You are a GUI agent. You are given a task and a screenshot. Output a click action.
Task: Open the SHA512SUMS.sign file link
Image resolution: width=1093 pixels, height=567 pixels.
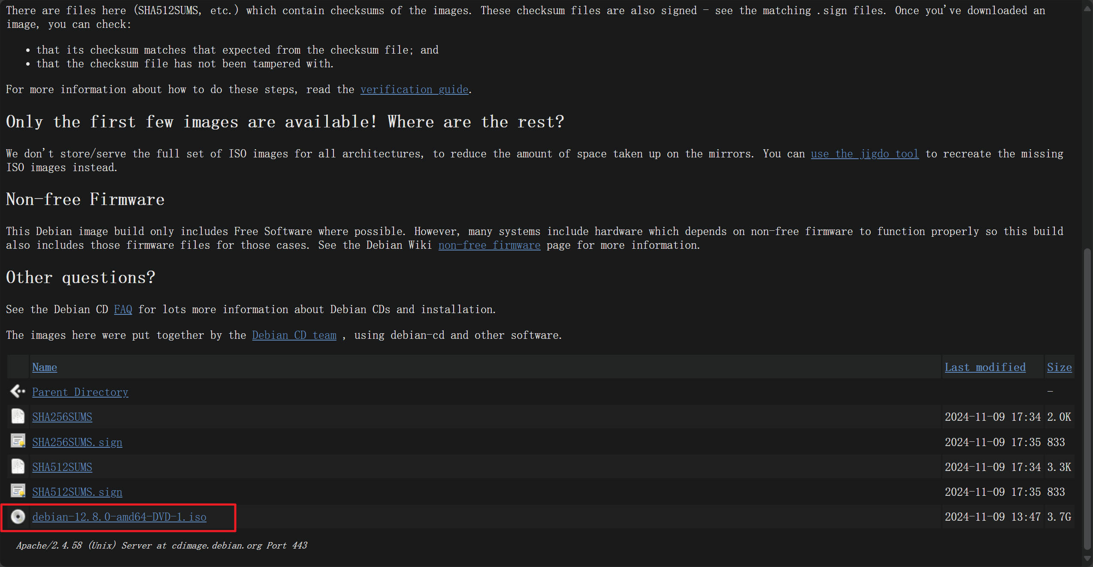pos(77,492)
